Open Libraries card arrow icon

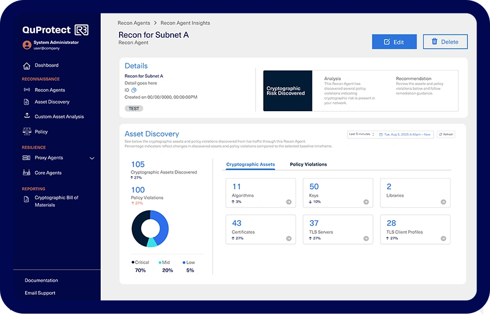(x=443, y=202)
